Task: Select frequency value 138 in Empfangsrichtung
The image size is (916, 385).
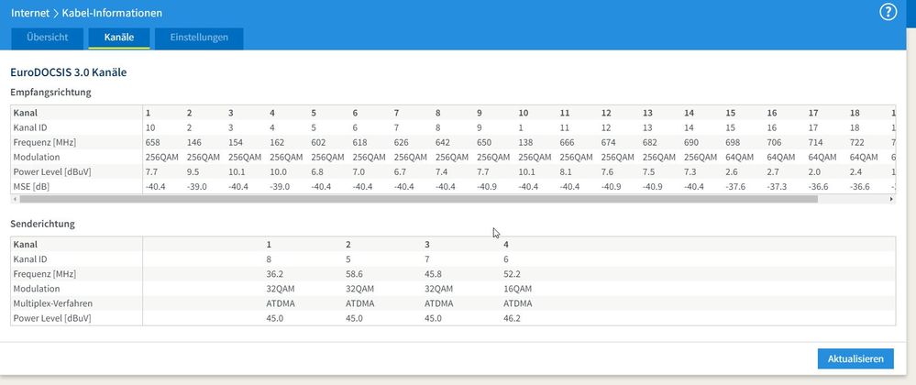Action: tap(525, 142)
